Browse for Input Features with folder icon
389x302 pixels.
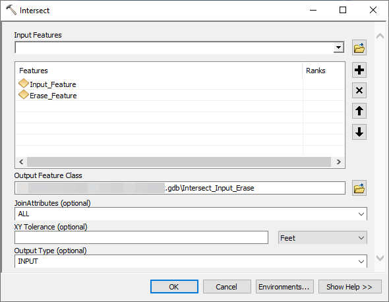coord(359,47)
